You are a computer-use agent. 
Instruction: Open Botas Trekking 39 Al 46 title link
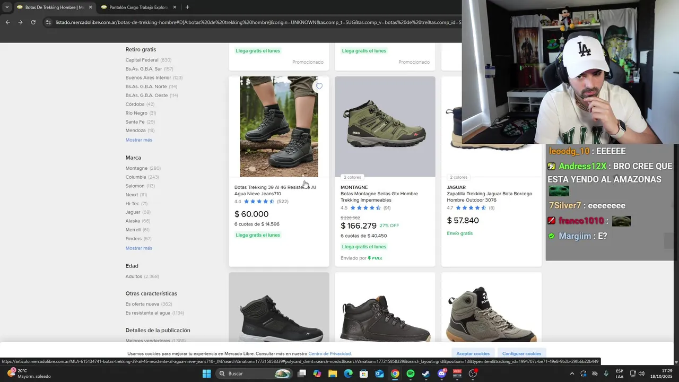pos(275,190)
